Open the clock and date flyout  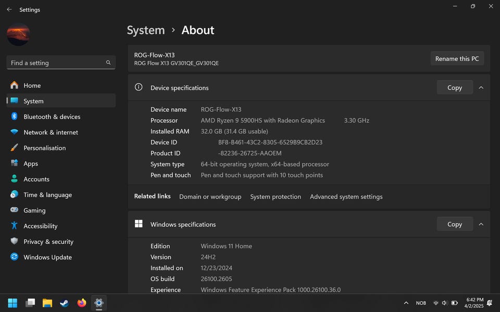click(x=474, y=303)
